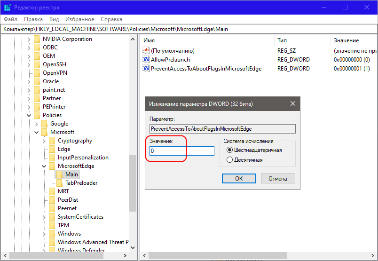Click the values pane scroll right arrow
The image size is (378, 261).
coord(373,255)
